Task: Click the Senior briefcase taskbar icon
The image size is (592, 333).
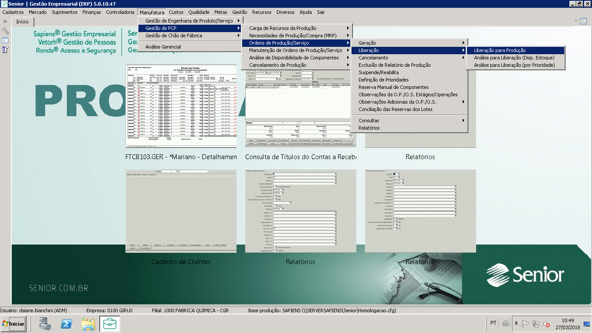Action: pos(110,324)
